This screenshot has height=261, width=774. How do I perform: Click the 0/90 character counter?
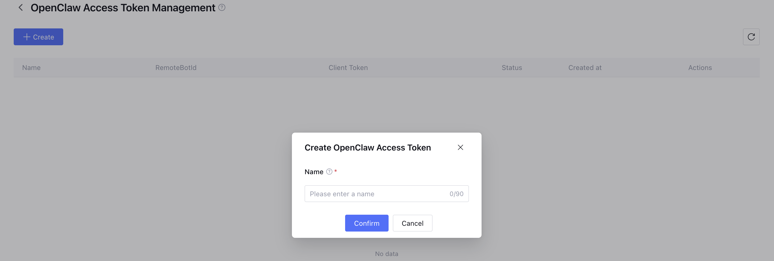[x=456, y=194]
